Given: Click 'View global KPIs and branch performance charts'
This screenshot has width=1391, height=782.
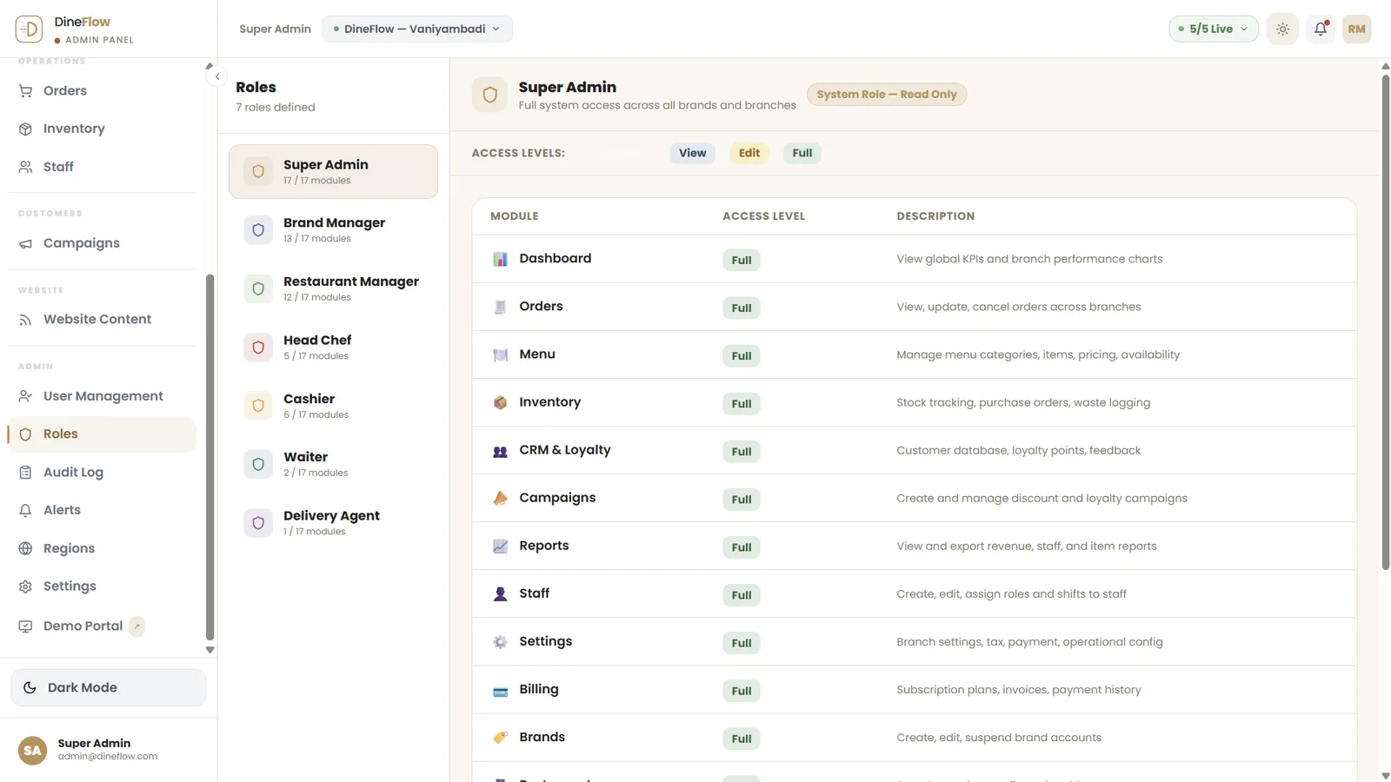Looking at the screenshot, I should (x=1029, y=259).
